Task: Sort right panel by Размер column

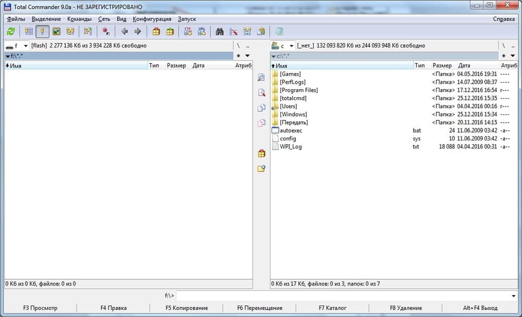Action: coord(442,66)
